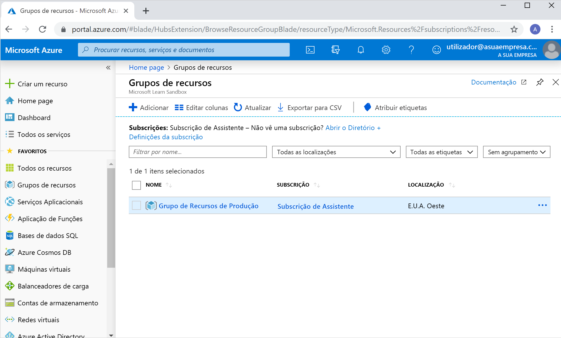Click the portal search box

pos(184,50)
